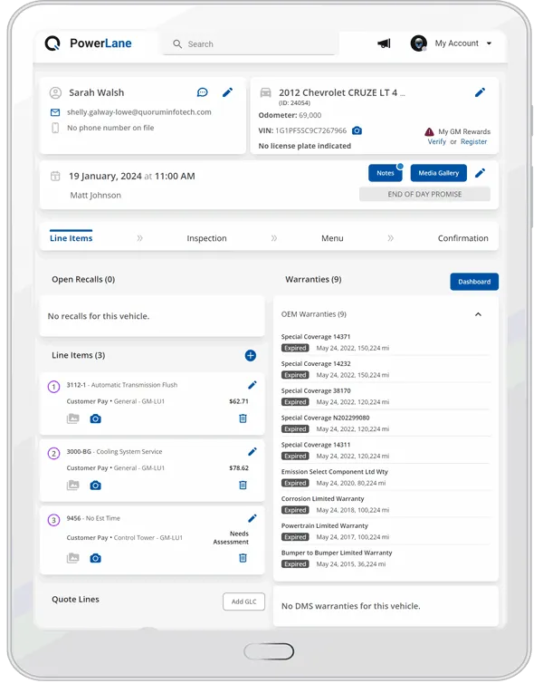The height and width of the screenshot is (683, 543).
Task: Select the Powertrain Limited Warranty entry
Action: [x=386, y=532]
